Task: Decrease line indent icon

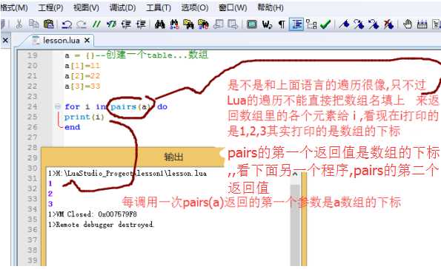Action: pos(141,24)
